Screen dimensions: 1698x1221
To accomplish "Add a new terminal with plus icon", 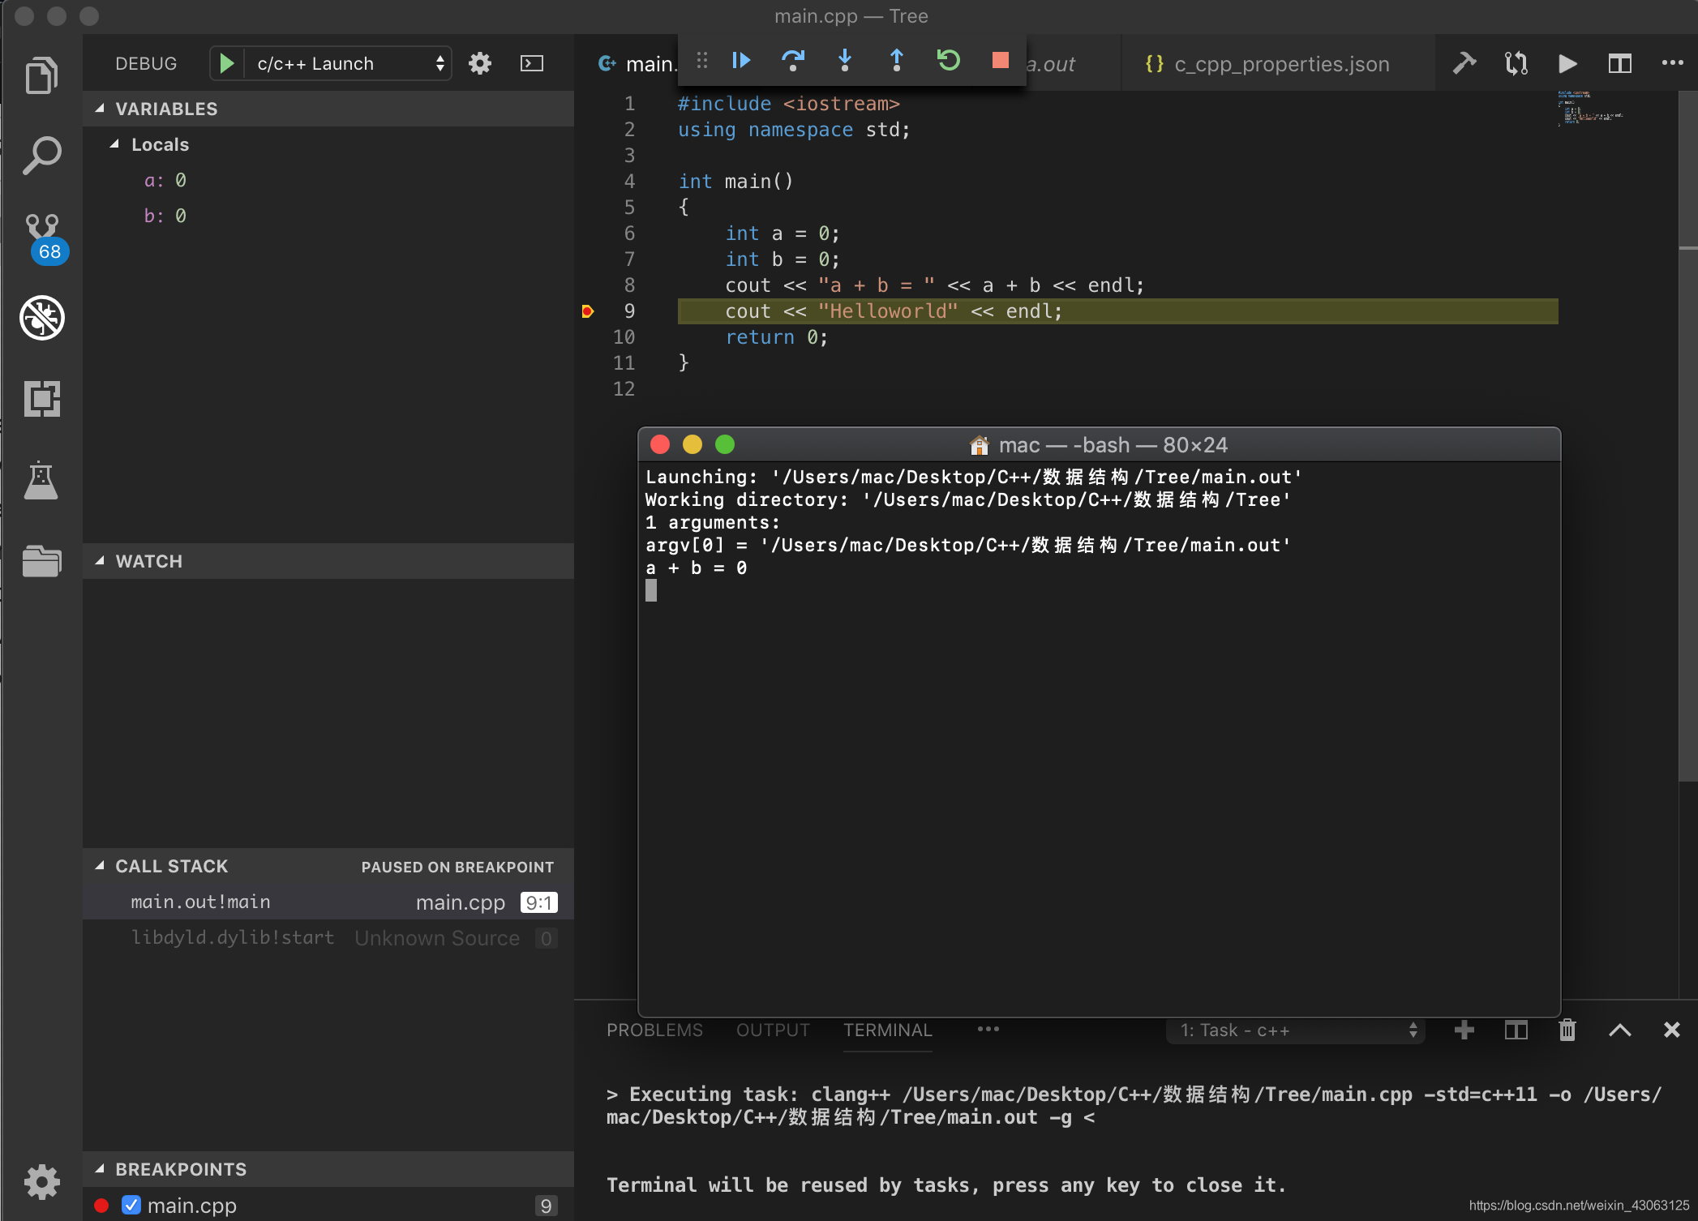I will (x=1464, y=1030).
